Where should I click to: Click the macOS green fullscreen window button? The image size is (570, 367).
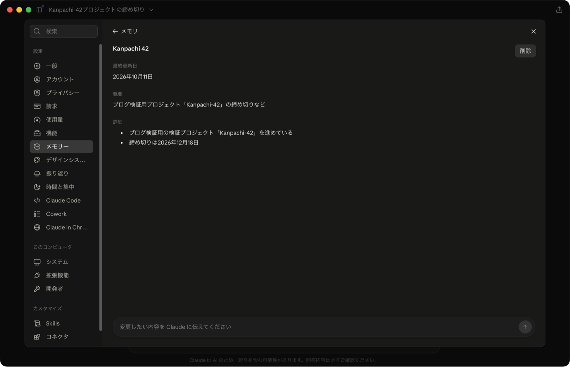click(x=28, y=10)
